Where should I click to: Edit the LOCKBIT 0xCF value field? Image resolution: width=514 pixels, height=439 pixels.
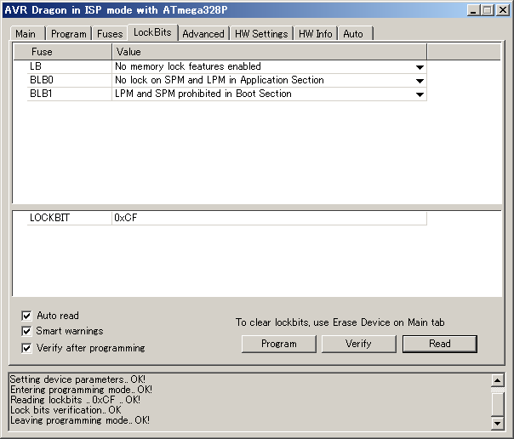269,218
